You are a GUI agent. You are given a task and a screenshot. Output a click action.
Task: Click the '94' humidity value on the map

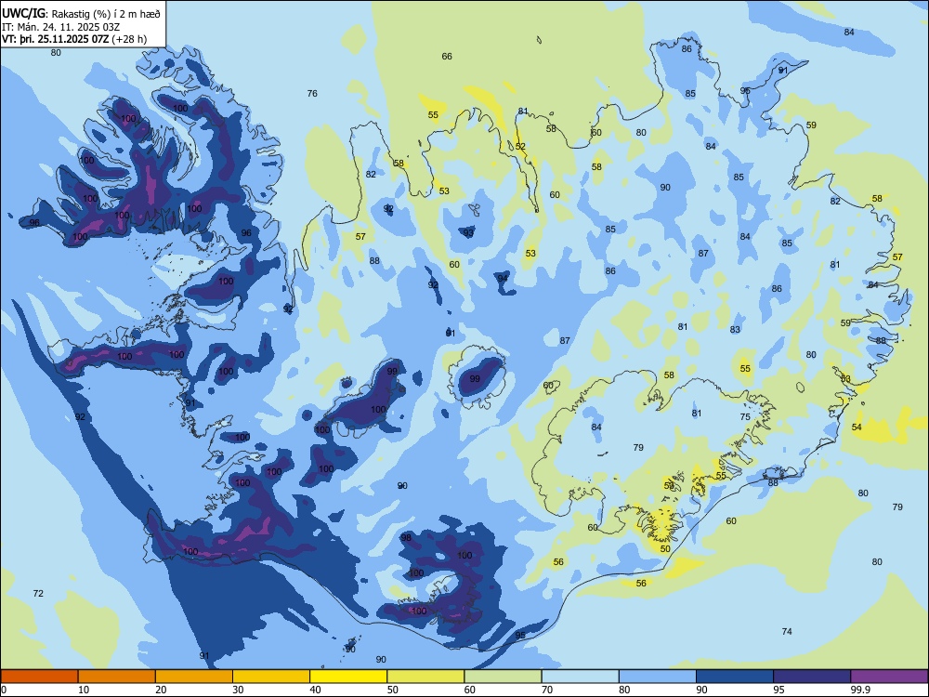coord(503,278)
